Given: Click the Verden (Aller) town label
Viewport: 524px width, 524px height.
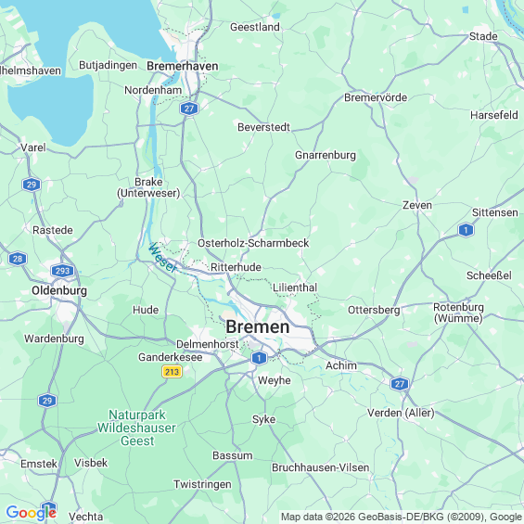Looking at the screenshot, I should (x=401, y=413).
